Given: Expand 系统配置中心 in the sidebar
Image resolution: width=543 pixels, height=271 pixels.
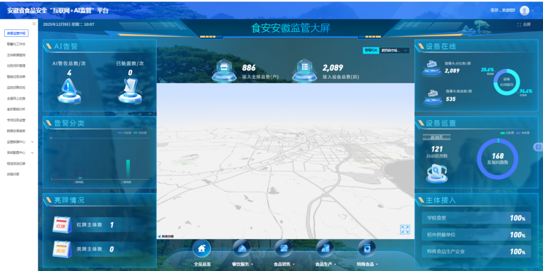Looking at the screenshot, I should (x=18, y=153).
